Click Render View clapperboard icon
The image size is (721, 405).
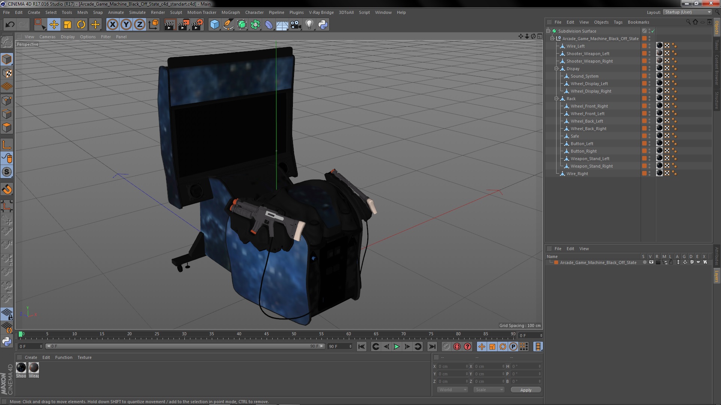pos(170,25)
